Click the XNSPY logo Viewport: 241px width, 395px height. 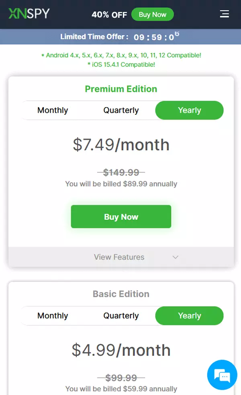[x=29, y=14]
